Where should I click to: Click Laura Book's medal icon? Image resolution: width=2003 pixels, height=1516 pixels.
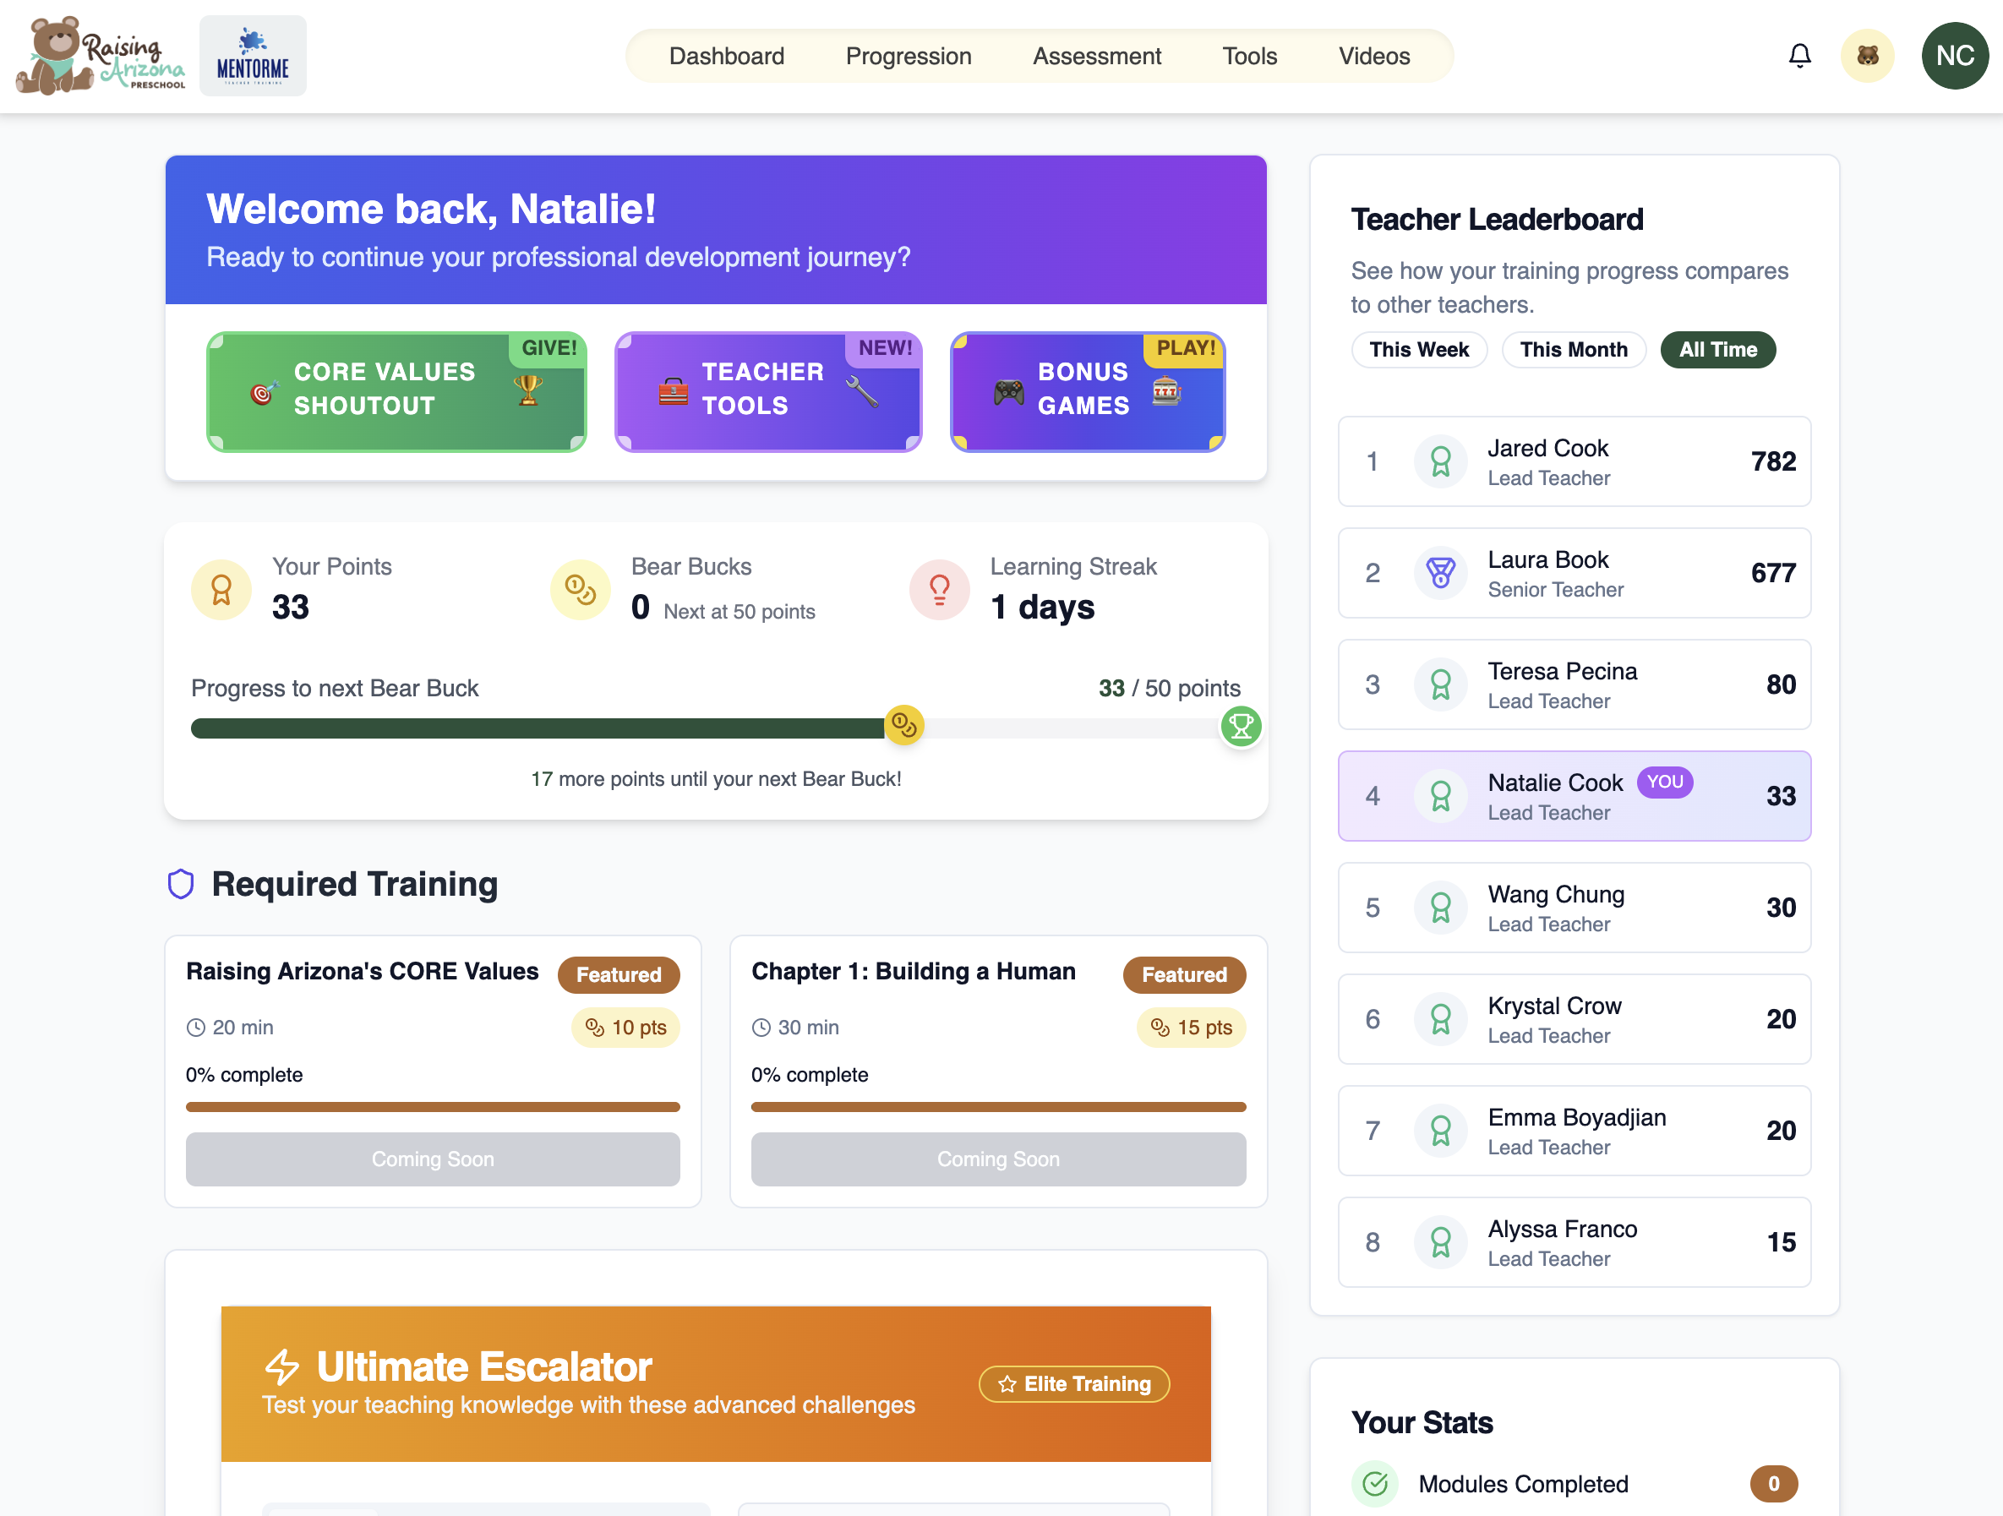click(1440, 573)
